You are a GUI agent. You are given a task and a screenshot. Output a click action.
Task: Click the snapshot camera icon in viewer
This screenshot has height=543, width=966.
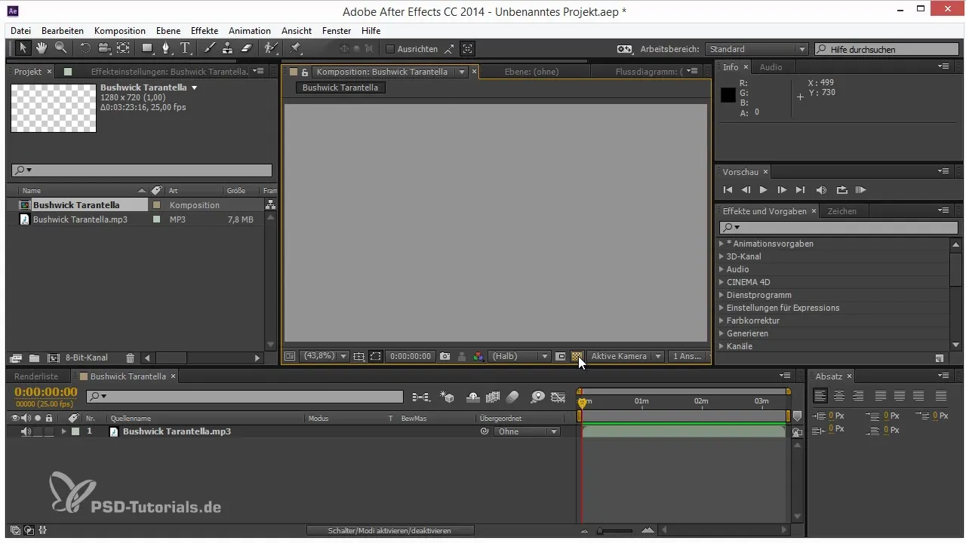point(445,356)
